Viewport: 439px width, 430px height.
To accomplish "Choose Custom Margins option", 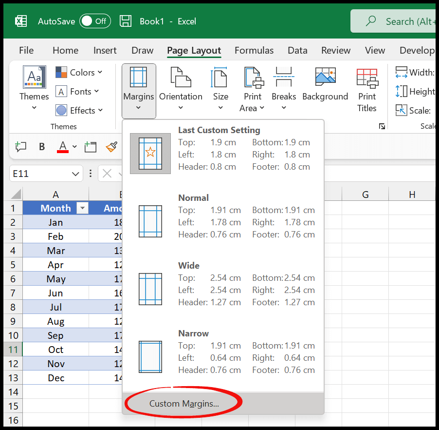I will pos(184,404).
